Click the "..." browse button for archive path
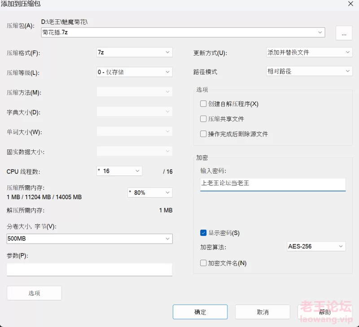 click(x=344, y=33)
